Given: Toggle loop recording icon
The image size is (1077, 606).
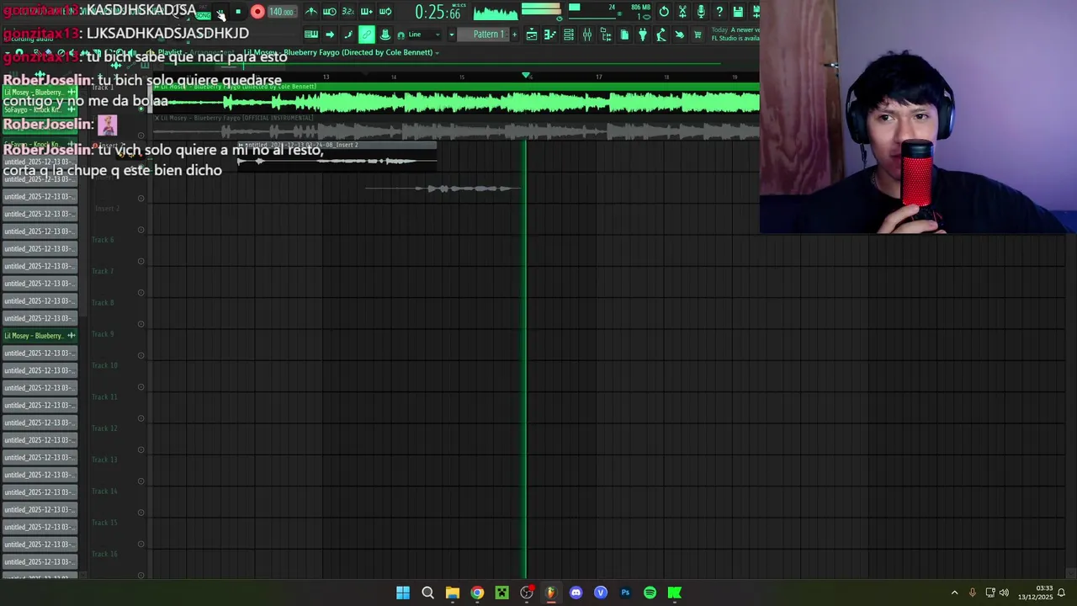Looking at the screenshot, I should (385, 12).
